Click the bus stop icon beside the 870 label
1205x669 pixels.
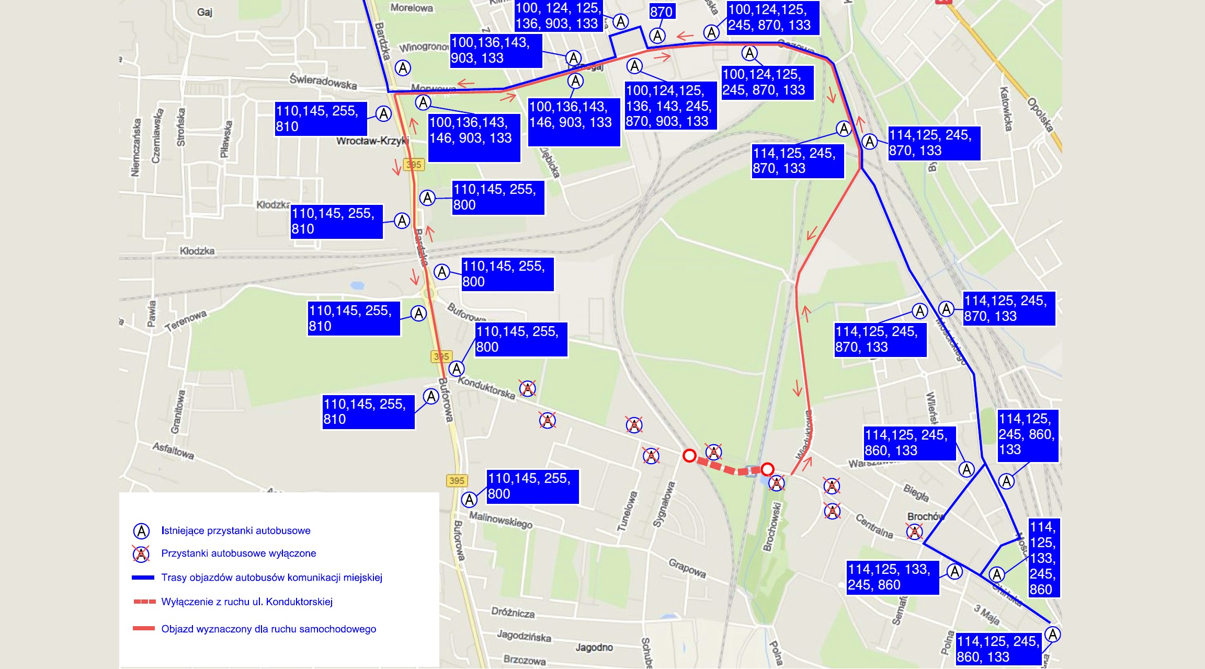(657, 36)
